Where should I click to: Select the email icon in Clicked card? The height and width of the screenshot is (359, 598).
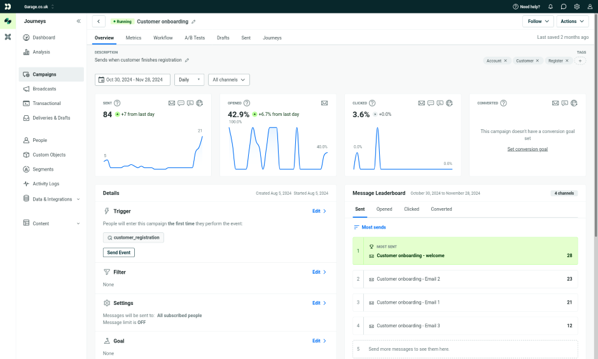421,103
